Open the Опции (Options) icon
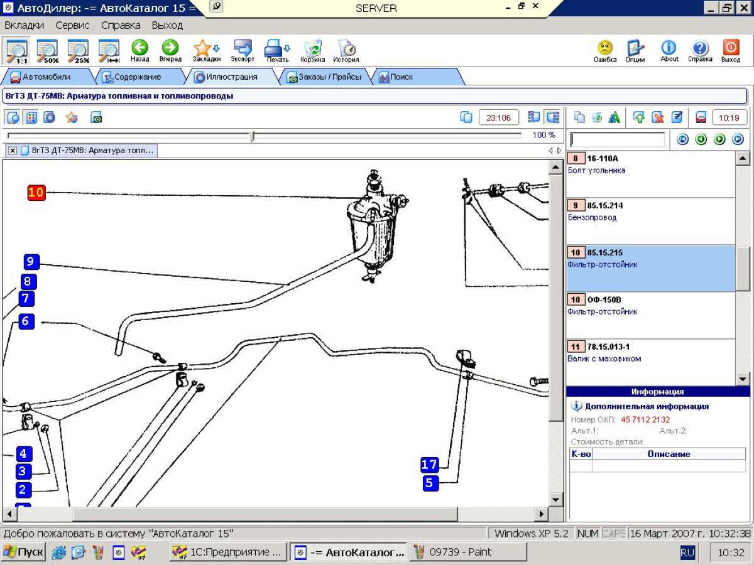754x565 pixels. (x=635, y=50)
